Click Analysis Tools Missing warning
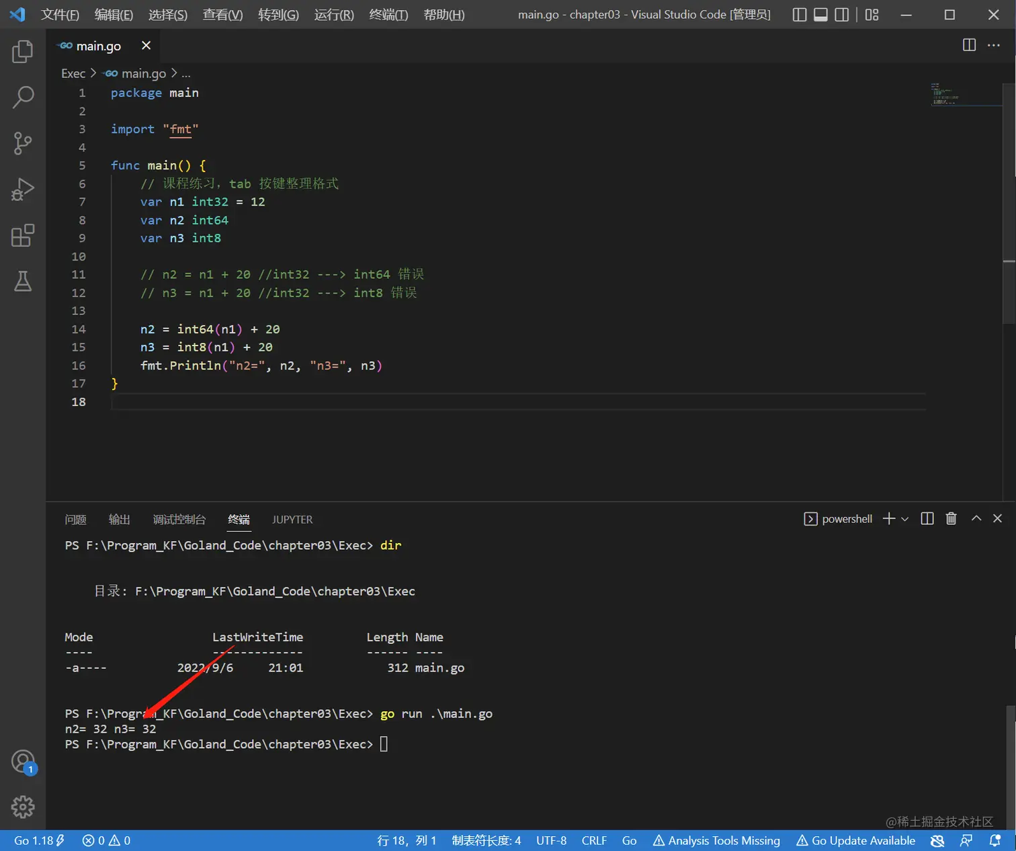Viewport: 1016px width, 851px height. (x=716, y=840)
